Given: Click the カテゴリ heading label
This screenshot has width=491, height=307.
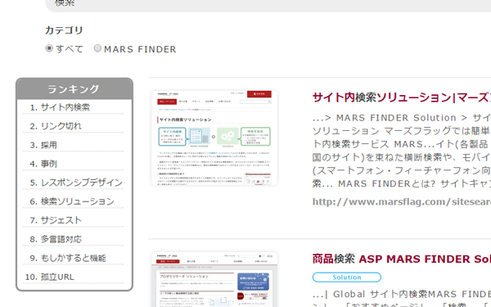Looking at the screenshot, I should 64,30.
